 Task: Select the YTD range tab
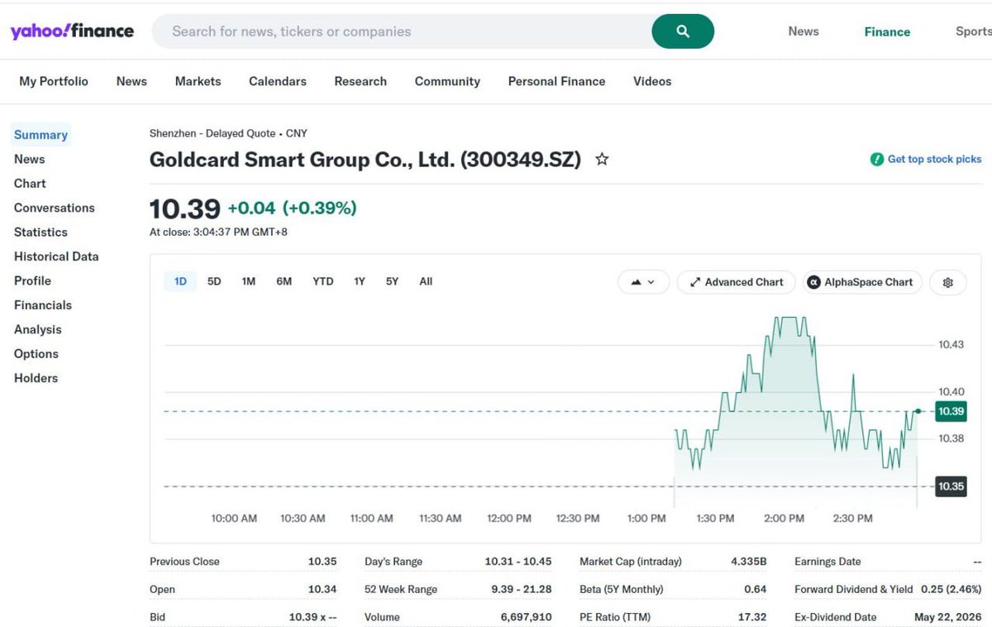323,281
